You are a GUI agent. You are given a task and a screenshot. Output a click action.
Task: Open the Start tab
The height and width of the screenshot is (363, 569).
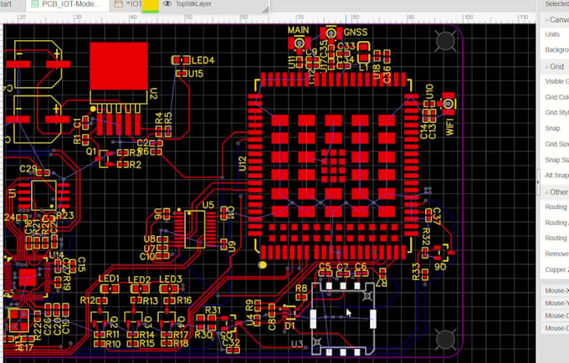click(x=7, y=4)
